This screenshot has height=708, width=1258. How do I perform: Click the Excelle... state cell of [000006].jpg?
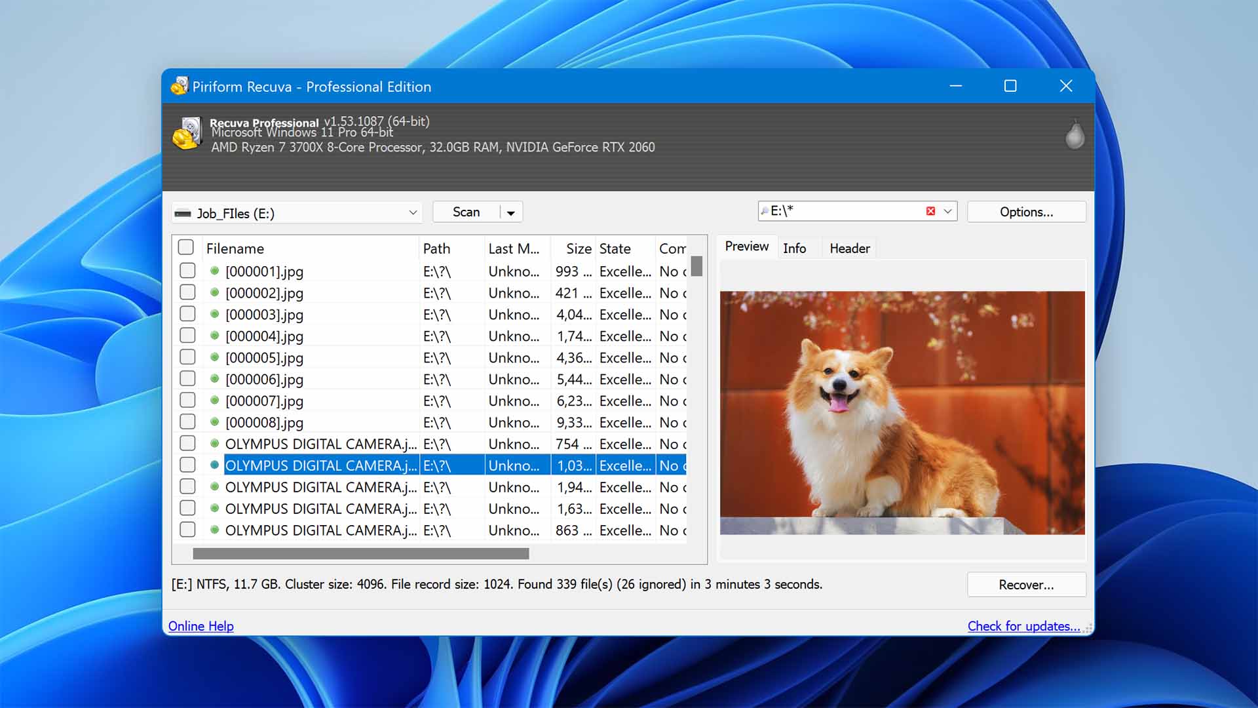tap(625, 379)
